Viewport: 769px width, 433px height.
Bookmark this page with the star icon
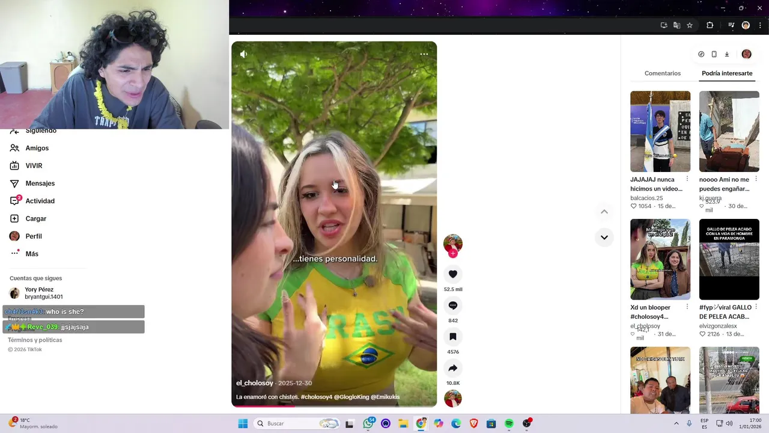coord(690,25)
